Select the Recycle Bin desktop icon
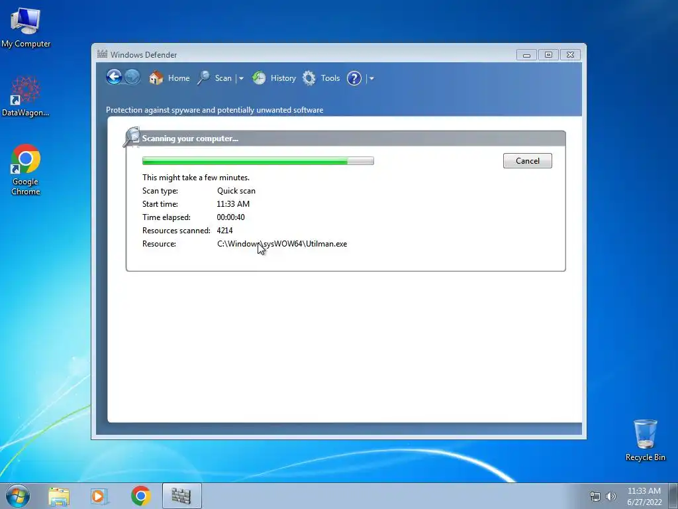678x509 pixels. 645,440
